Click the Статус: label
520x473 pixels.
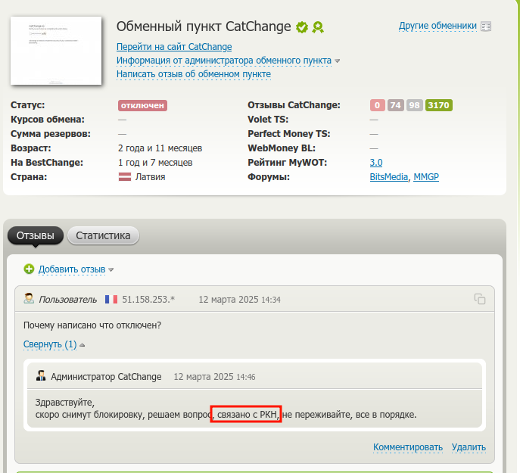point(27,104)
